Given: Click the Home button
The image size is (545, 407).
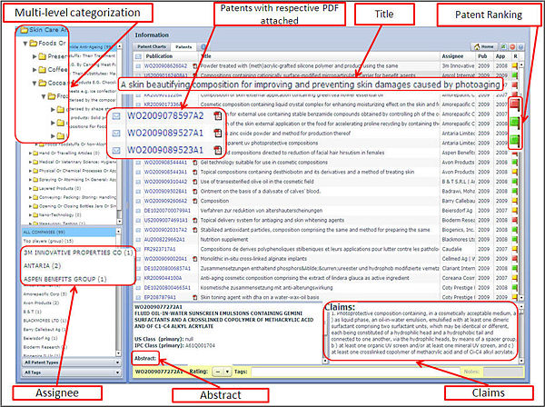Looking at the screenshot, I should click(484, 46).
